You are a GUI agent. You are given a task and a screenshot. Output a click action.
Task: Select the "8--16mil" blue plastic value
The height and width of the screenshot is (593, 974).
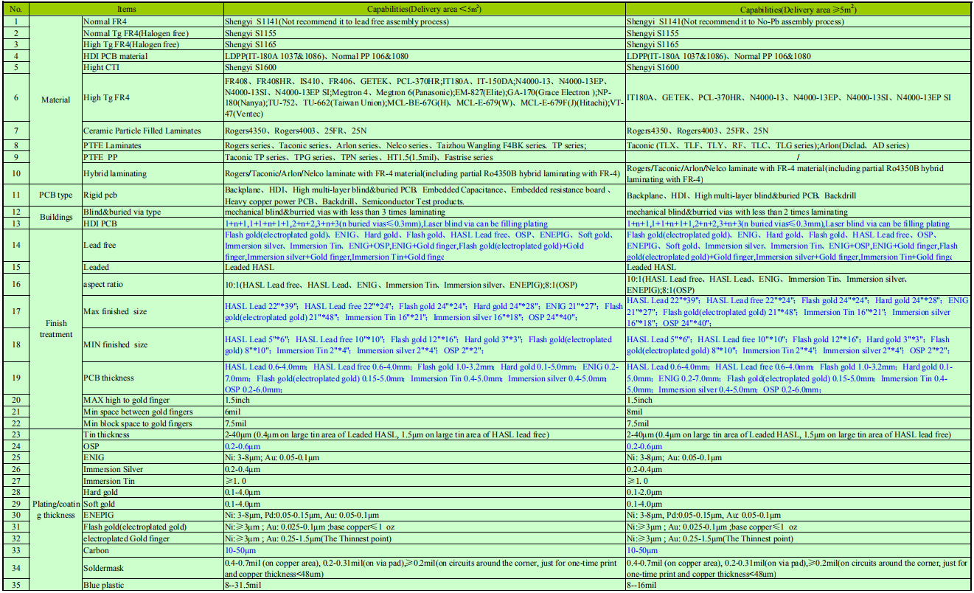coord(798,585)
